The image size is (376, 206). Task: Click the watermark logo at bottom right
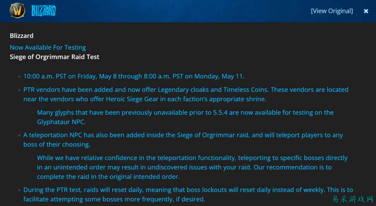point(352,199)
